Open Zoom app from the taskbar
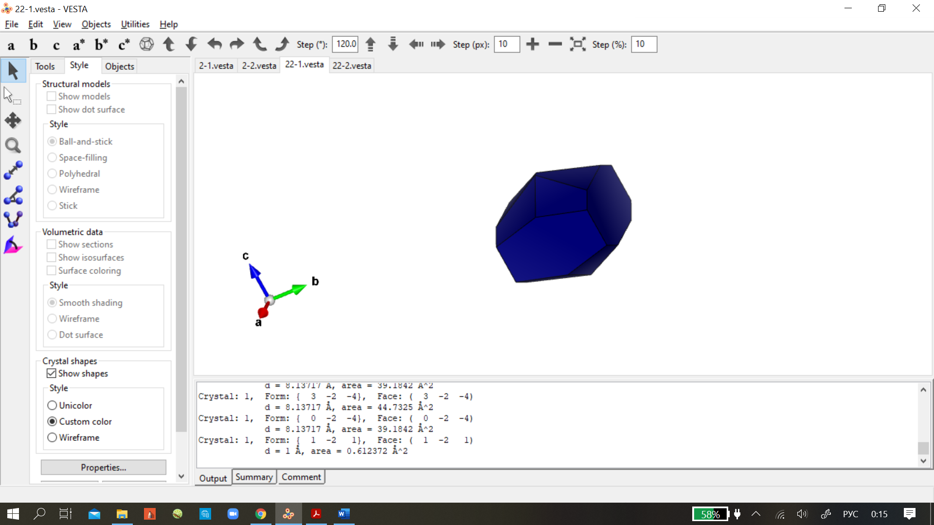934x525 pixels. point(233,514)
